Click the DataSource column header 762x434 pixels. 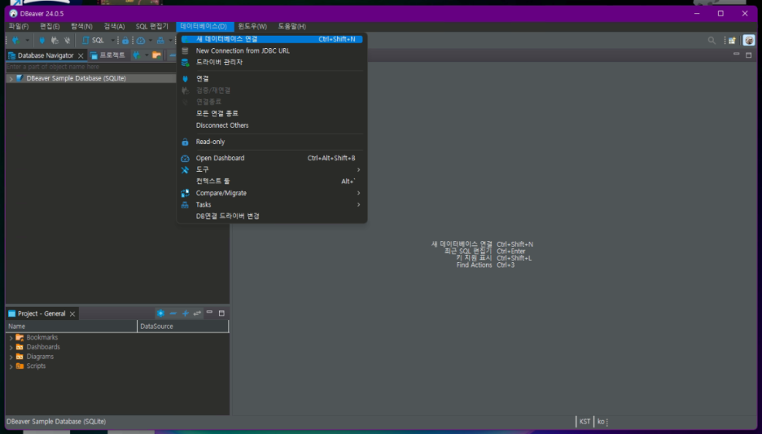click(182, 327)
